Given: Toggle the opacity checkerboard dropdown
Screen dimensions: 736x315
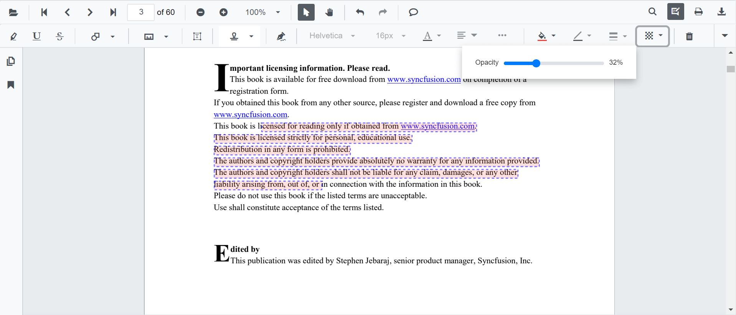Looking at the screenshot, I should point(653,36).
